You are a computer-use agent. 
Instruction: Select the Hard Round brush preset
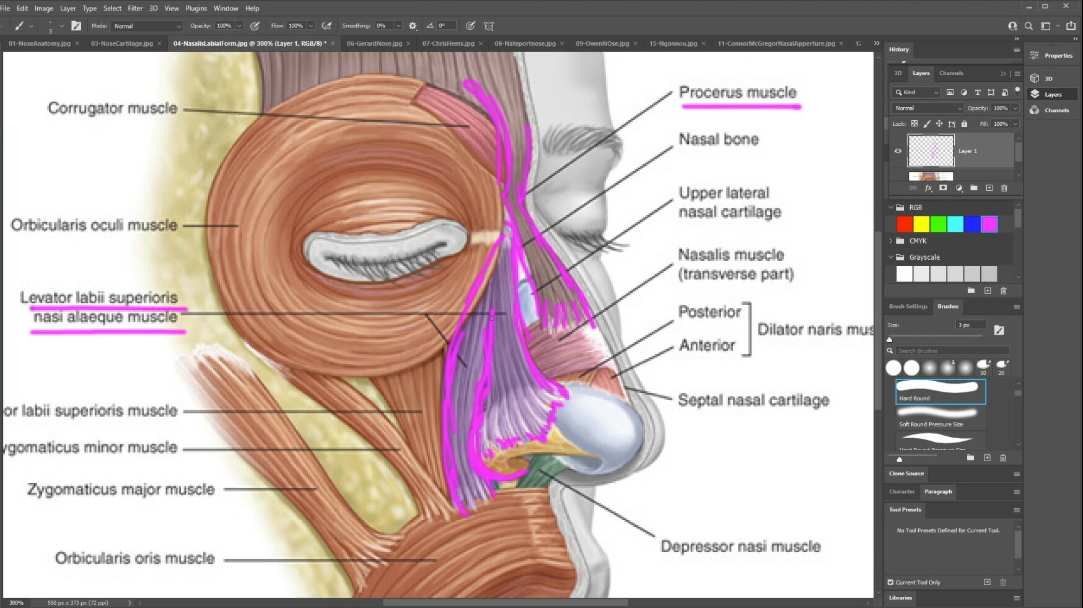(x=940, y=392)
